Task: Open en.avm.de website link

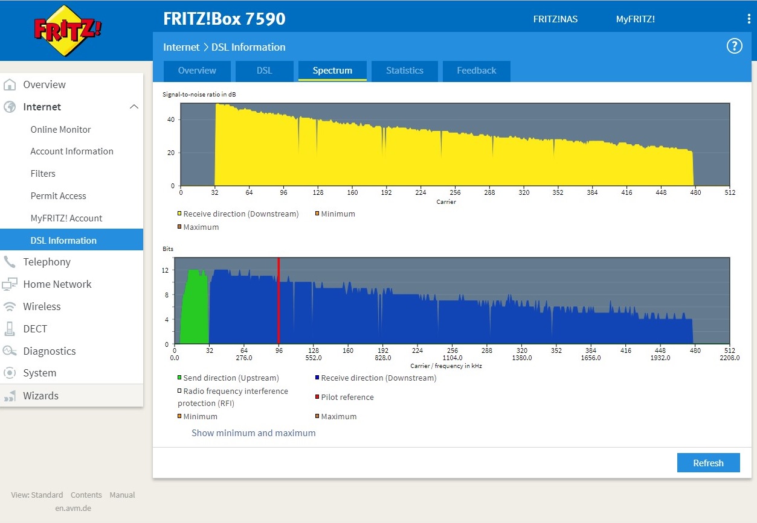Action: click(x=73, y=508)
